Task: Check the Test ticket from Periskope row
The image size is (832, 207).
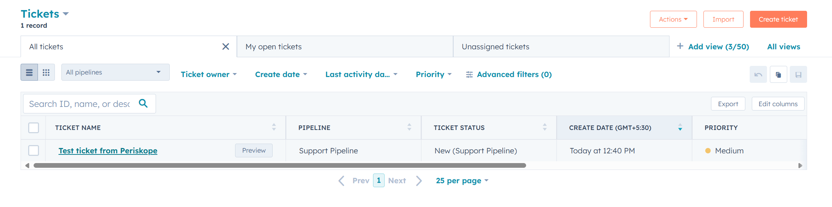Action: point(34,150)
